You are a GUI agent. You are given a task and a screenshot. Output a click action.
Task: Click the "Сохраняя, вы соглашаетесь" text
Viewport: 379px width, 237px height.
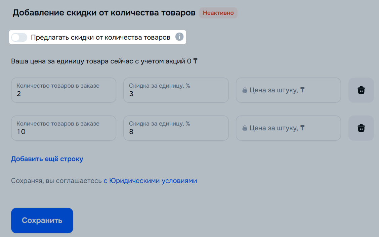point(56,181)
